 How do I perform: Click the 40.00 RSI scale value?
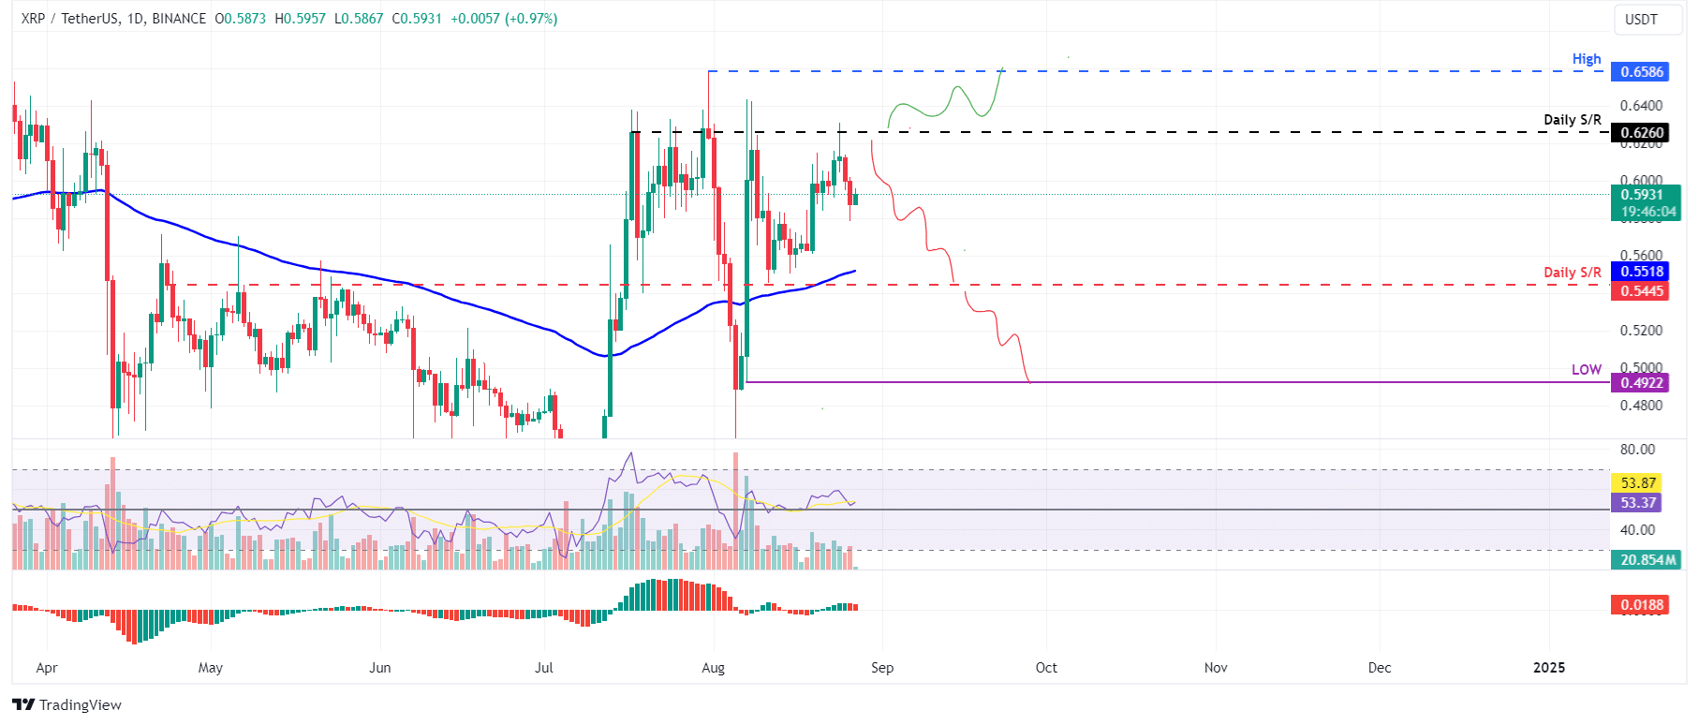click(x=1638, y=530)
